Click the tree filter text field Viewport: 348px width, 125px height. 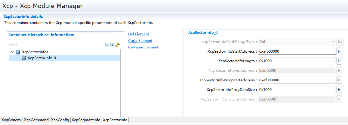(54, 45)
